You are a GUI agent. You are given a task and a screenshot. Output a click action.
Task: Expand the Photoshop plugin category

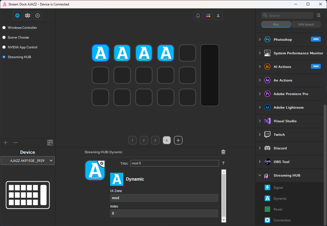(x=260, y=39)
